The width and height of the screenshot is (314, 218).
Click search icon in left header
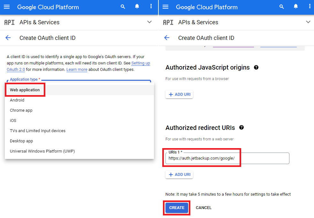123,7
